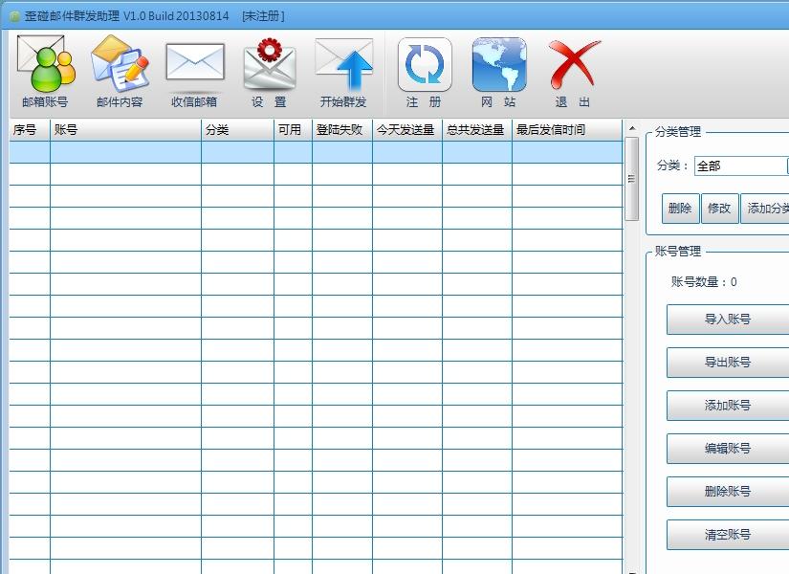
Task: Click the red X 退出 exit icon
Action: point(573,72)
